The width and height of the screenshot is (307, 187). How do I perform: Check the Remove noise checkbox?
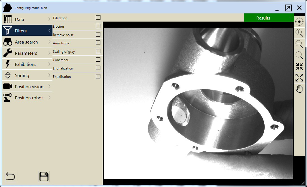coord(98,34)
